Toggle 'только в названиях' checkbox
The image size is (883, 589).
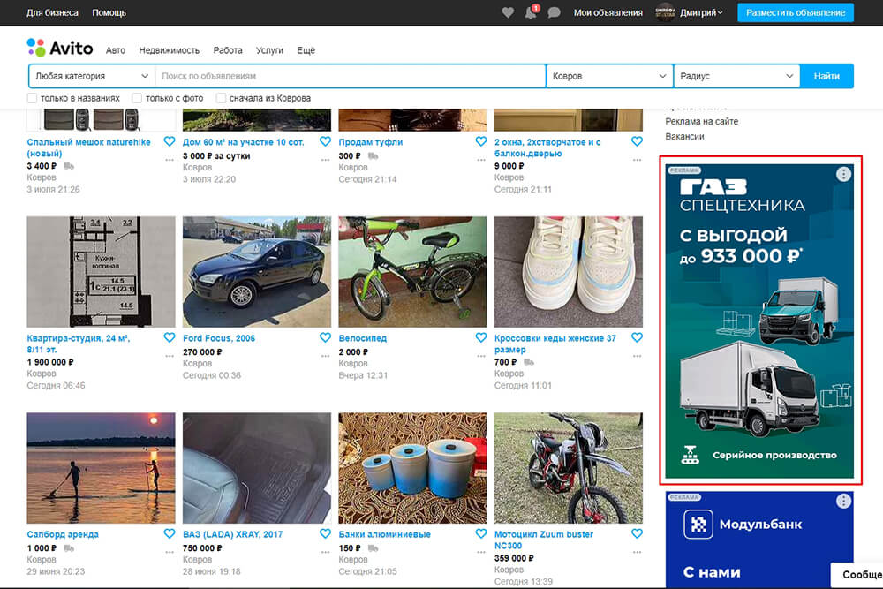pos(32,98)
